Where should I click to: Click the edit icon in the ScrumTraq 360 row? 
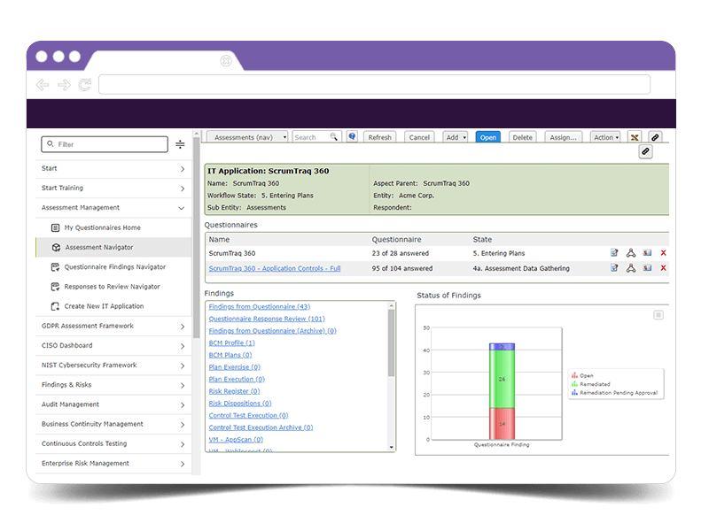[614, 253]
